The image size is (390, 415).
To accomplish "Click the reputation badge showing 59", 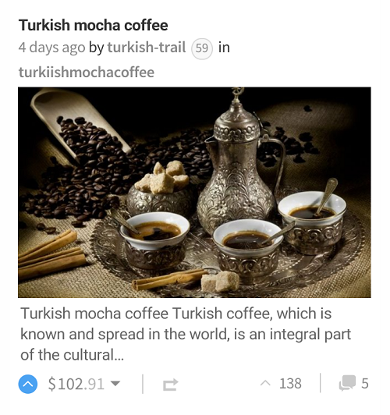I will [202, 48].
